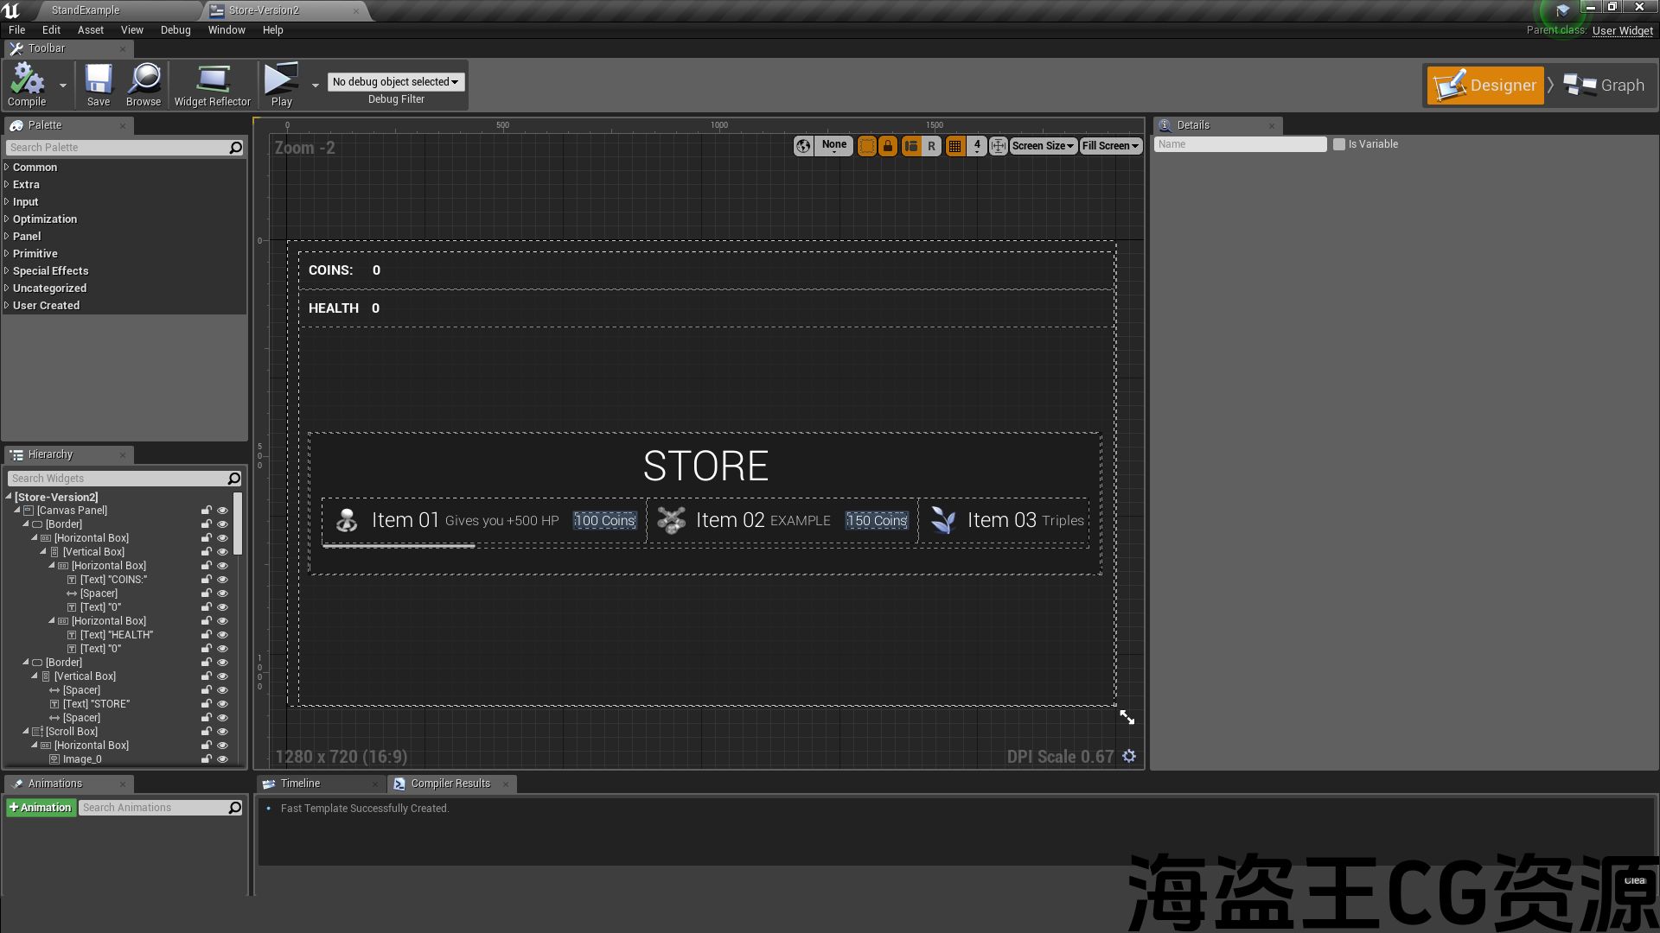
Task: Switch to Graph mode
Action: [1605, 86]
